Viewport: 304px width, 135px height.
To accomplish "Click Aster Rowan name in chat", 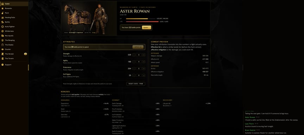I will coord(250,117).
